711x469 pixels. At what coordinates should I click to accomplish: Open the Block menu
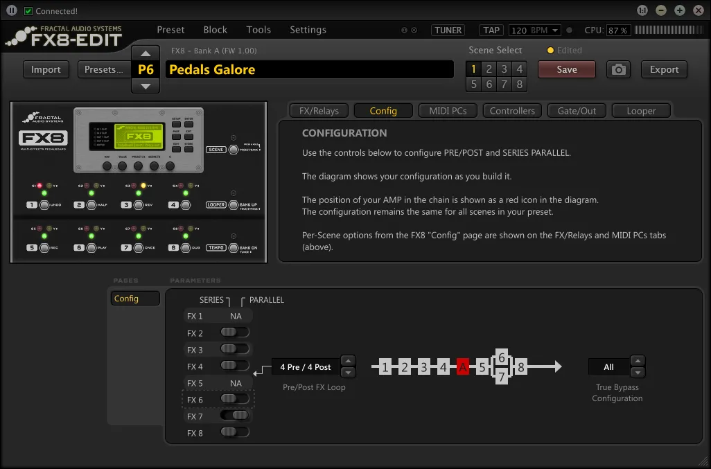tap(215, 30)
